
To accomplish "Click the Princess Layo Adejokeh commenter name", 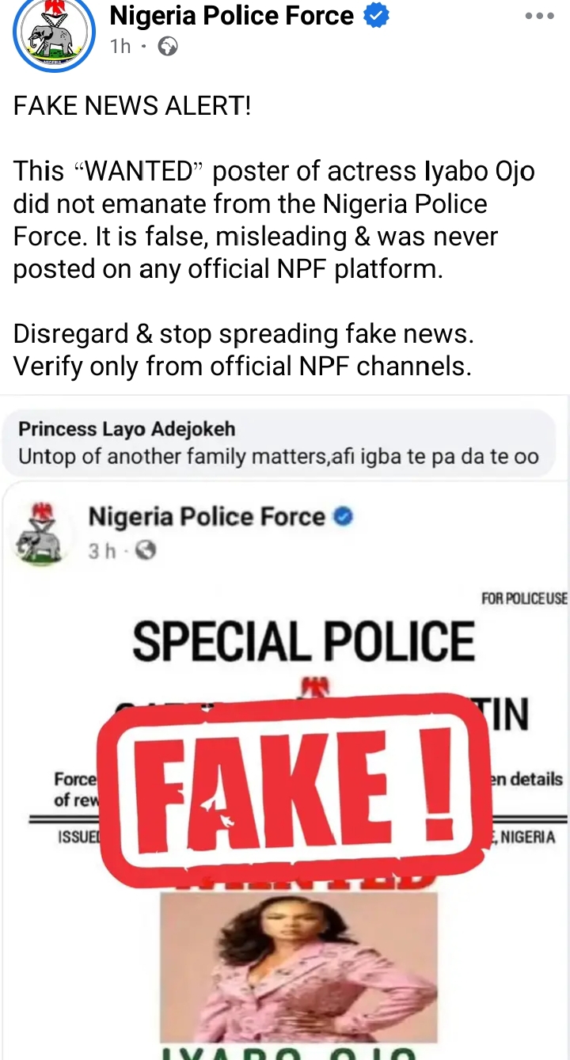I will pos(127,429).
